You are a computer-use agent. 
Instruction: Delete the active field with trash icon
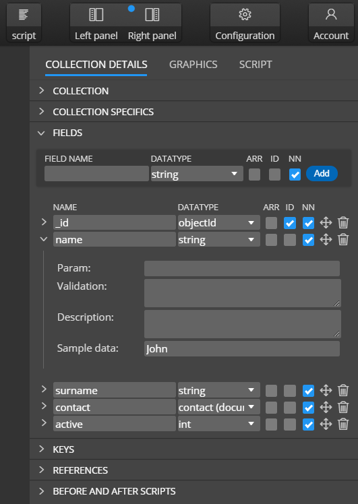point(343,424)
